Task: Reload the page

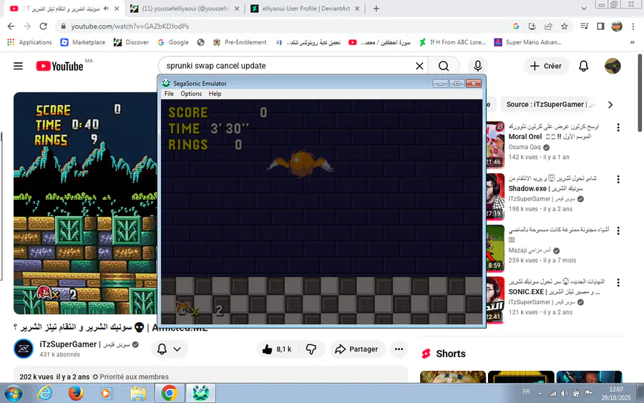Action: click(x=43, y=26)
